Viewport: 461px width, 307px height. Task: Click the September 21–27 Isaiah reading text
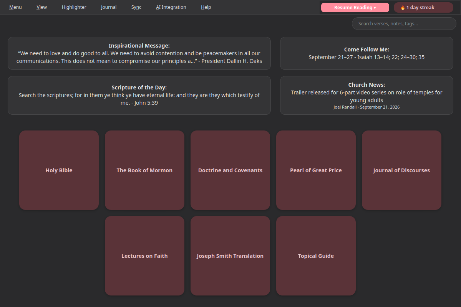366,57
